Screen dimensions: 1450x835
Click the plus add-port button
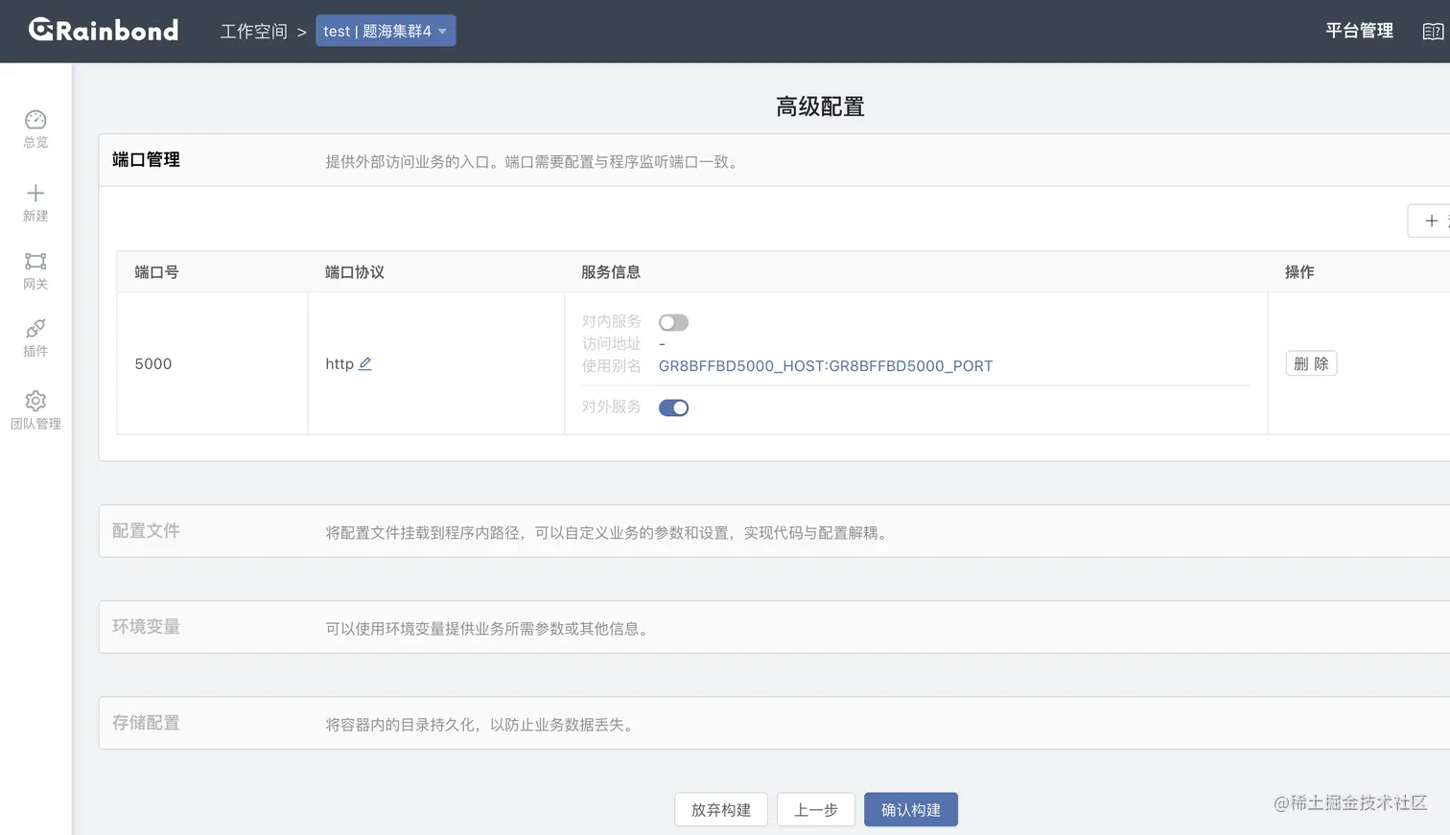coord(1430,220)
